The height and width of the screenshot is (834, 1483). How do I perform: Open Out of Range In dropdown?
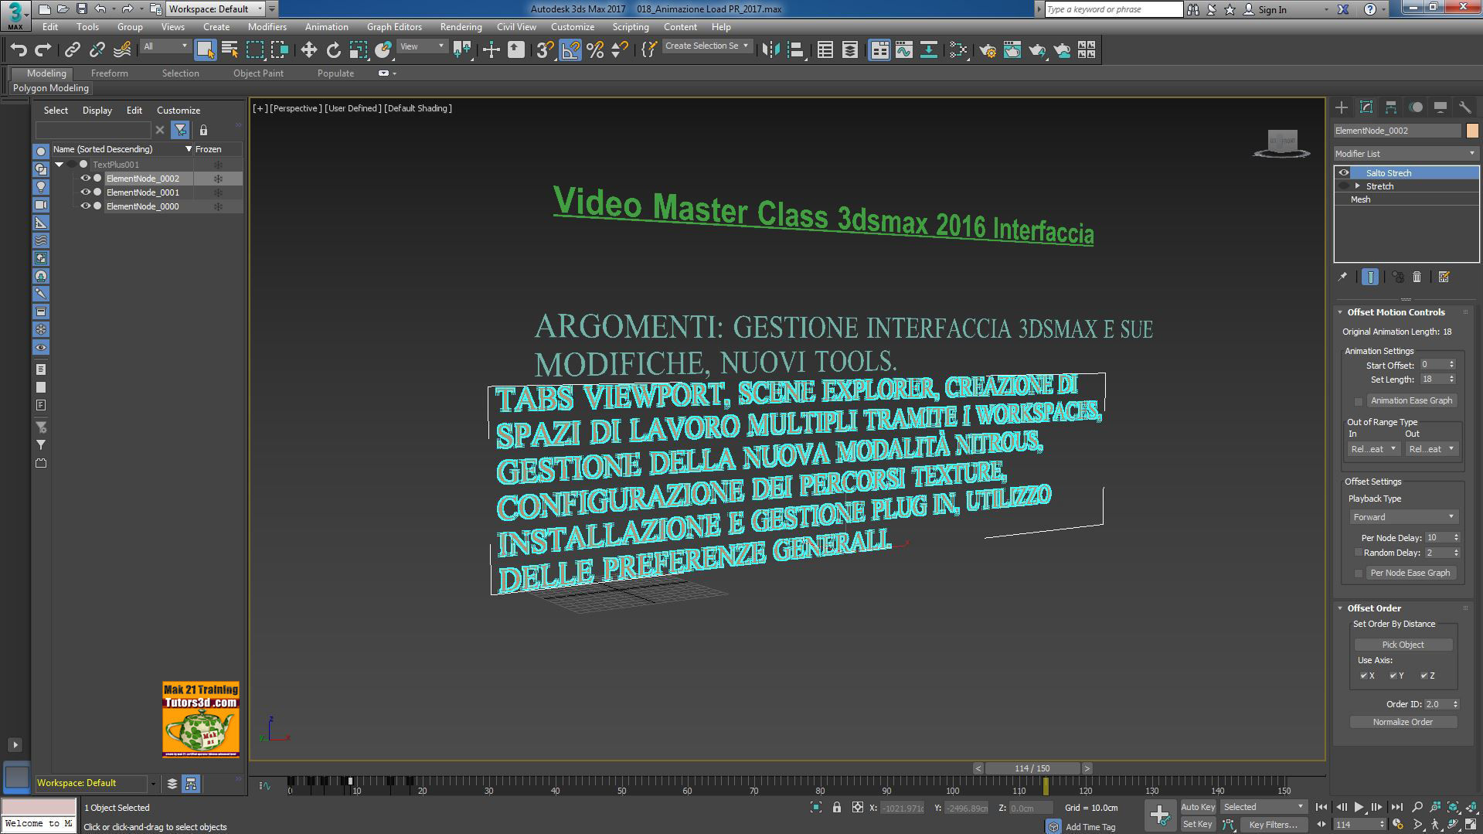(x=1373, y=449)
